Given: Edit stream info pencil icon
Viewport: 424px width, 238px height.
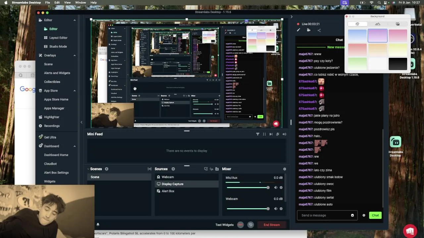Looking at the screenshot, I should coord(298,30).
